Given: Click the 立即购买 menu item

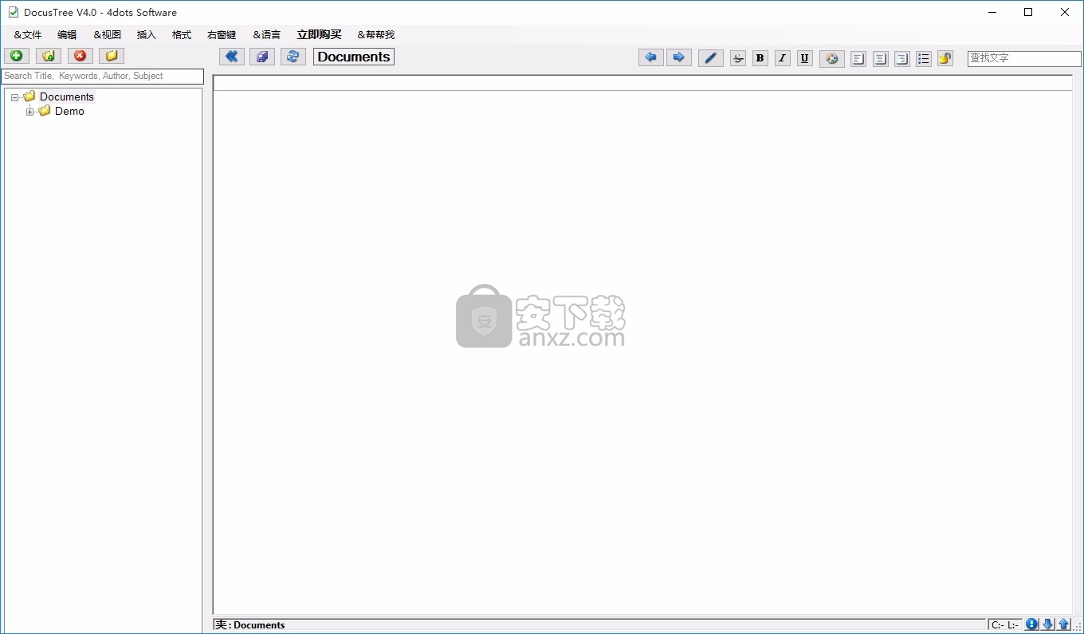Looking at the screenshot, I should click(319, 35).
